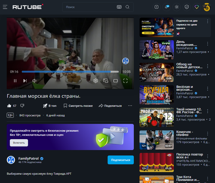Click the promo card's R channel icon
The width and height of the screenshot is (215, 183).
(x=178, y=34)
